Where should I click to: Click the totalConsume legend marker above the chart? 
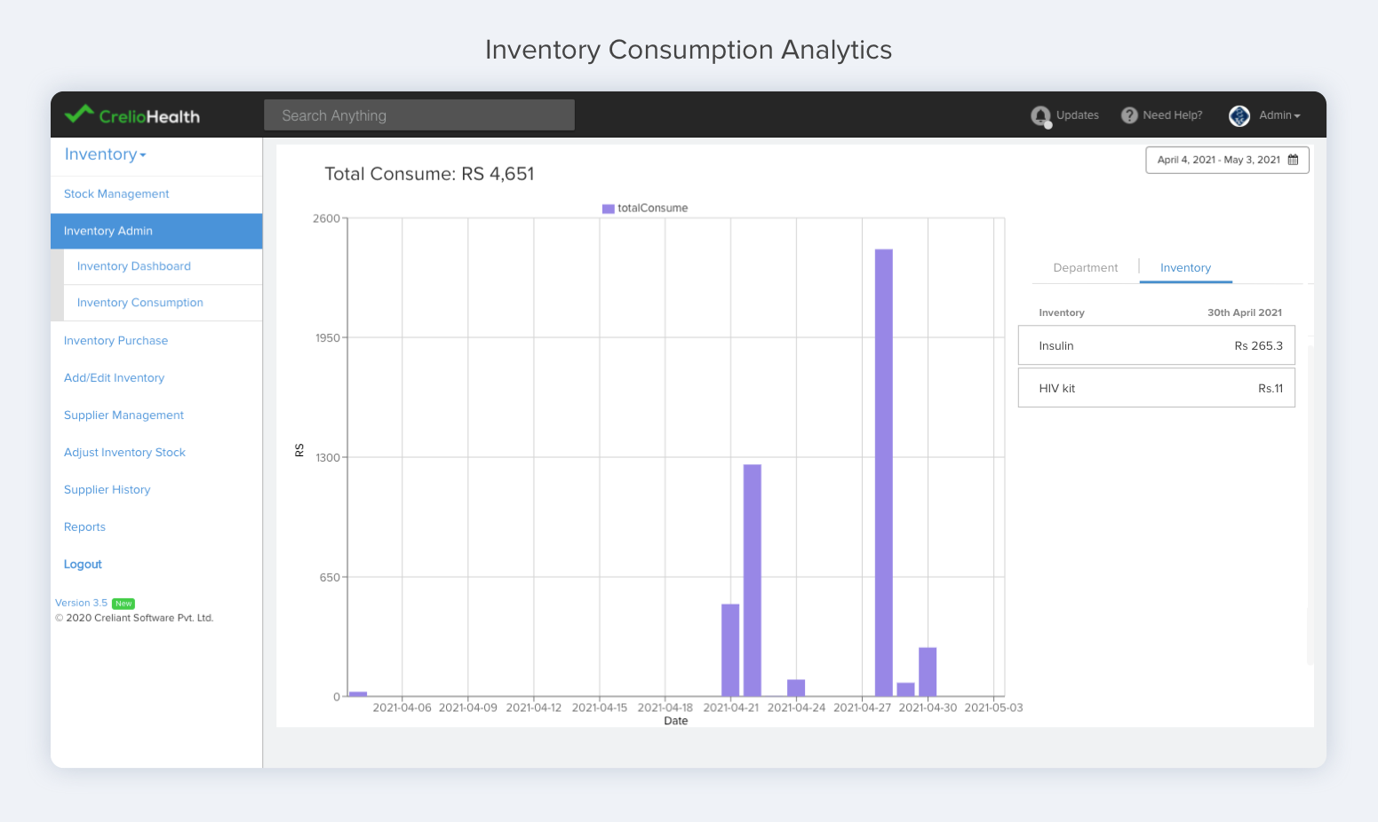(608, 208)
